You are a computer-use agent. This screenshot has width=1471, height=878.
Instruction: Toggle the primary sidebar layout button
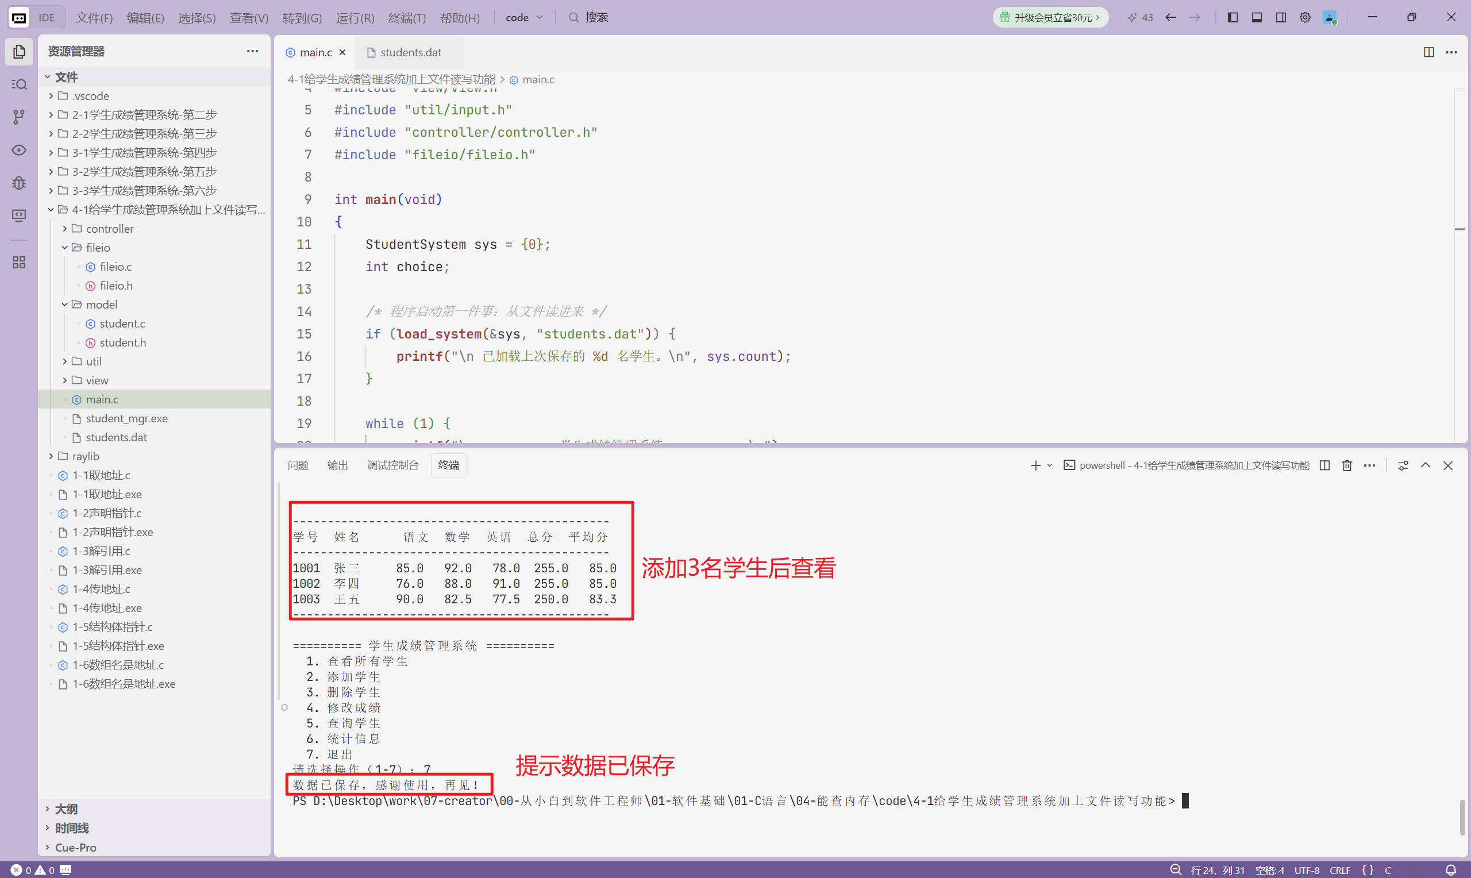point(1233,17)
